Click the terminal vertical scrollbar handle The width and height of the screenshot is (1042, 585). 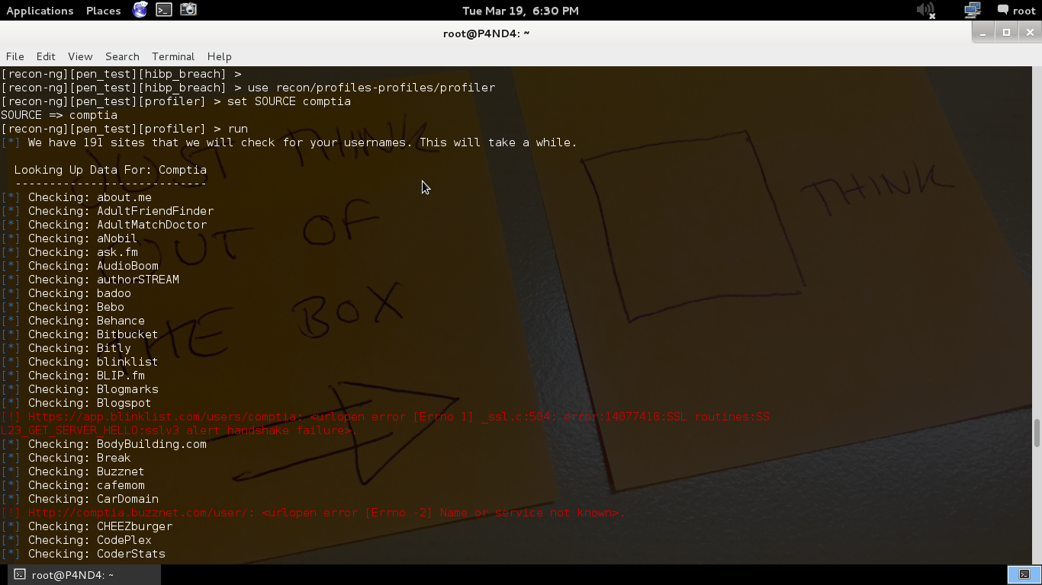pyautogui.click(x=1037, y=433)
